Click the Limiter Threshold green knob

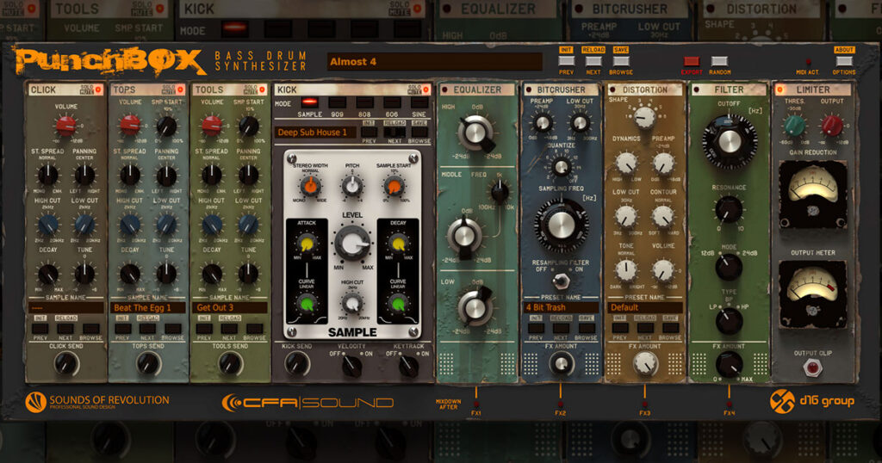click(794, 126)
